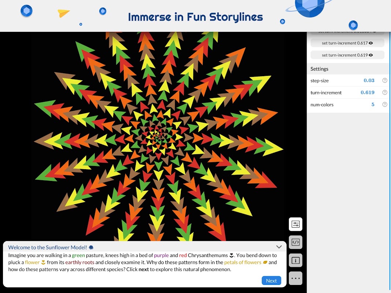Image resolution: width=391 pixels, height=293 pixels.
Task: Toggle eye icon on set turn-increment 0.617
Action: tap(371, 43)
